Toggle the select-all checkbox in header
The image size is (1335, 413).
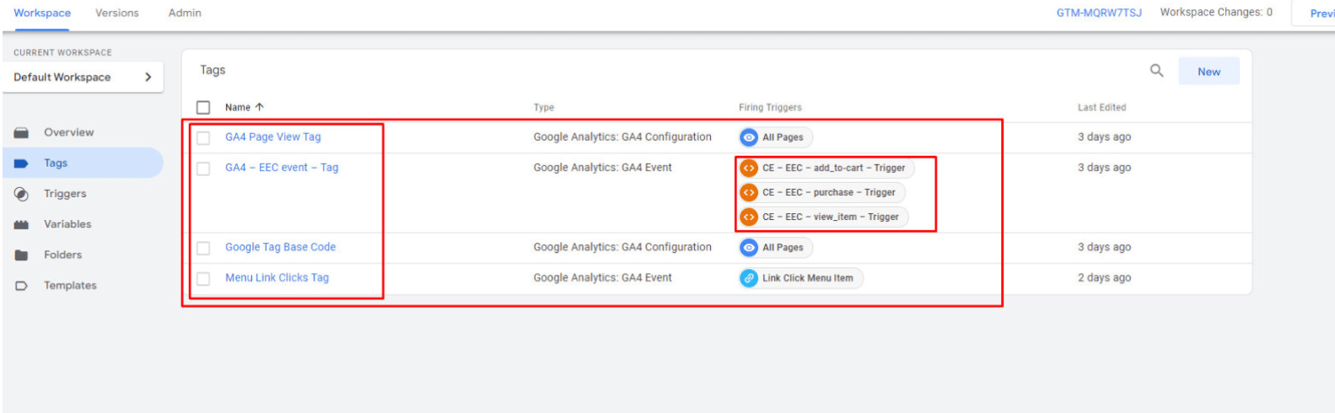[203, 107]
